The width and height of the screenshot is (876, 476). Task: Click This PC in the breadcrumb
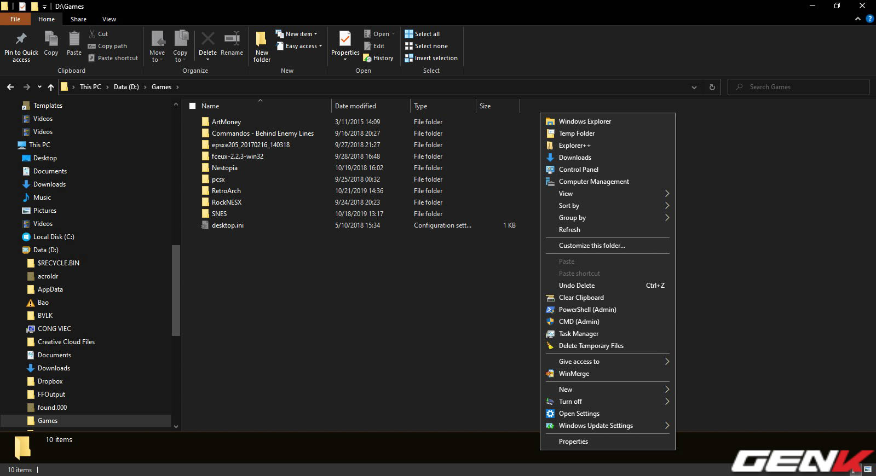90,87
